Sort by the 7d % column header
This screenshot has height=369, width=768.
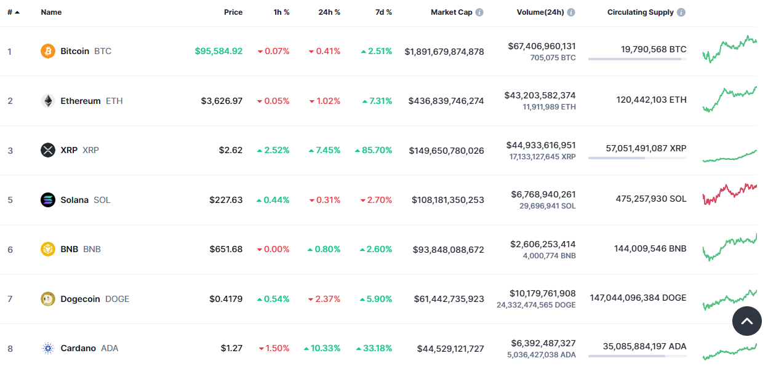coord(383,12)
